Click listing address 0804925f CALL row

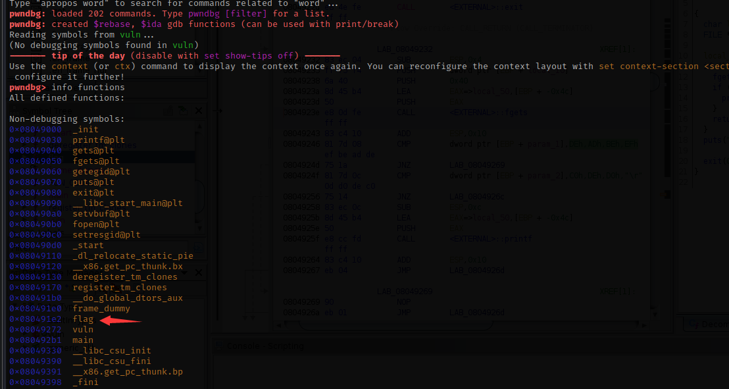click(x=301, y=239)
